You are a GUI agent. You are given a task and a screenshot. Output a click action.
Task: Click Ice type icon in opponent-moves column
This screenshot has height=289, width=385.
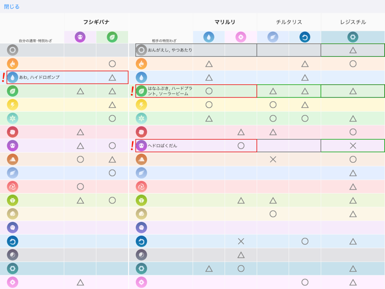point(141,118)
